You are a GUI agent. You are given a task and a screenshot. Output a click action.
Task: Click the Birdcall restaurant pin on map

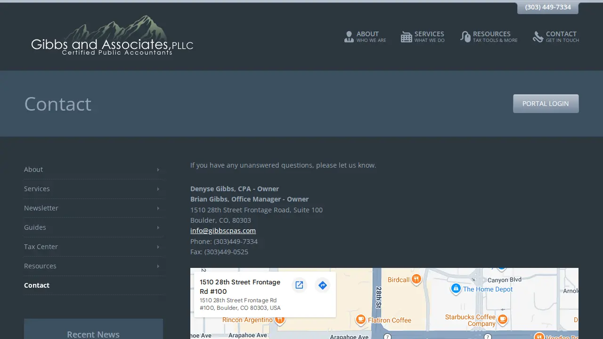click(416, 280)
